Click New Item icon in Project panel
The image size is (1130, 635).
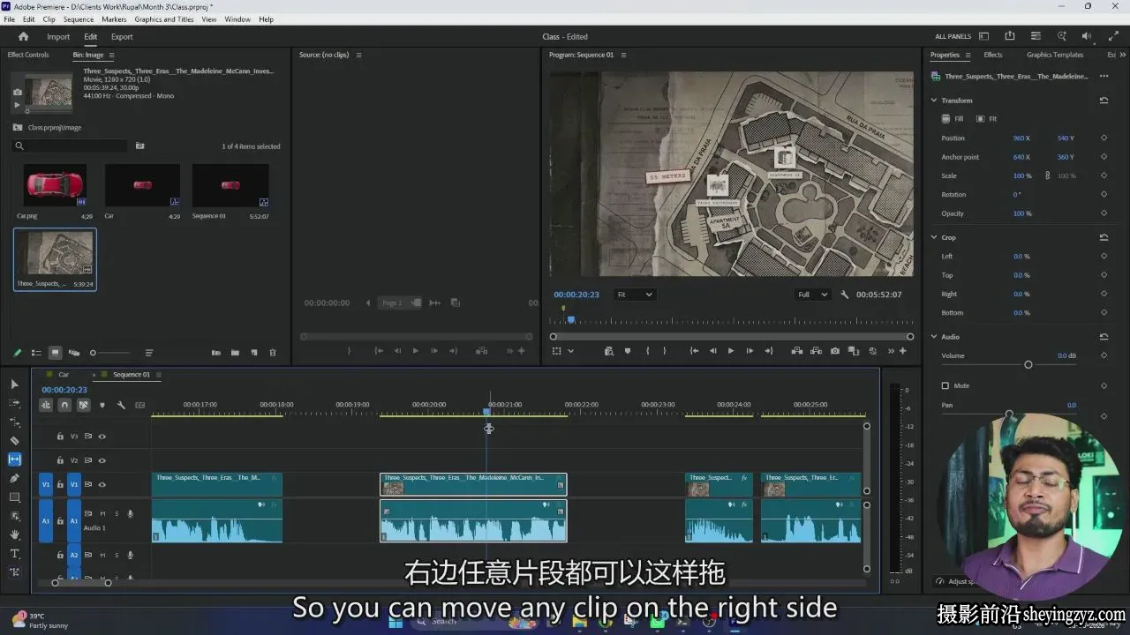pyautogui.click(x=254, y=353)
